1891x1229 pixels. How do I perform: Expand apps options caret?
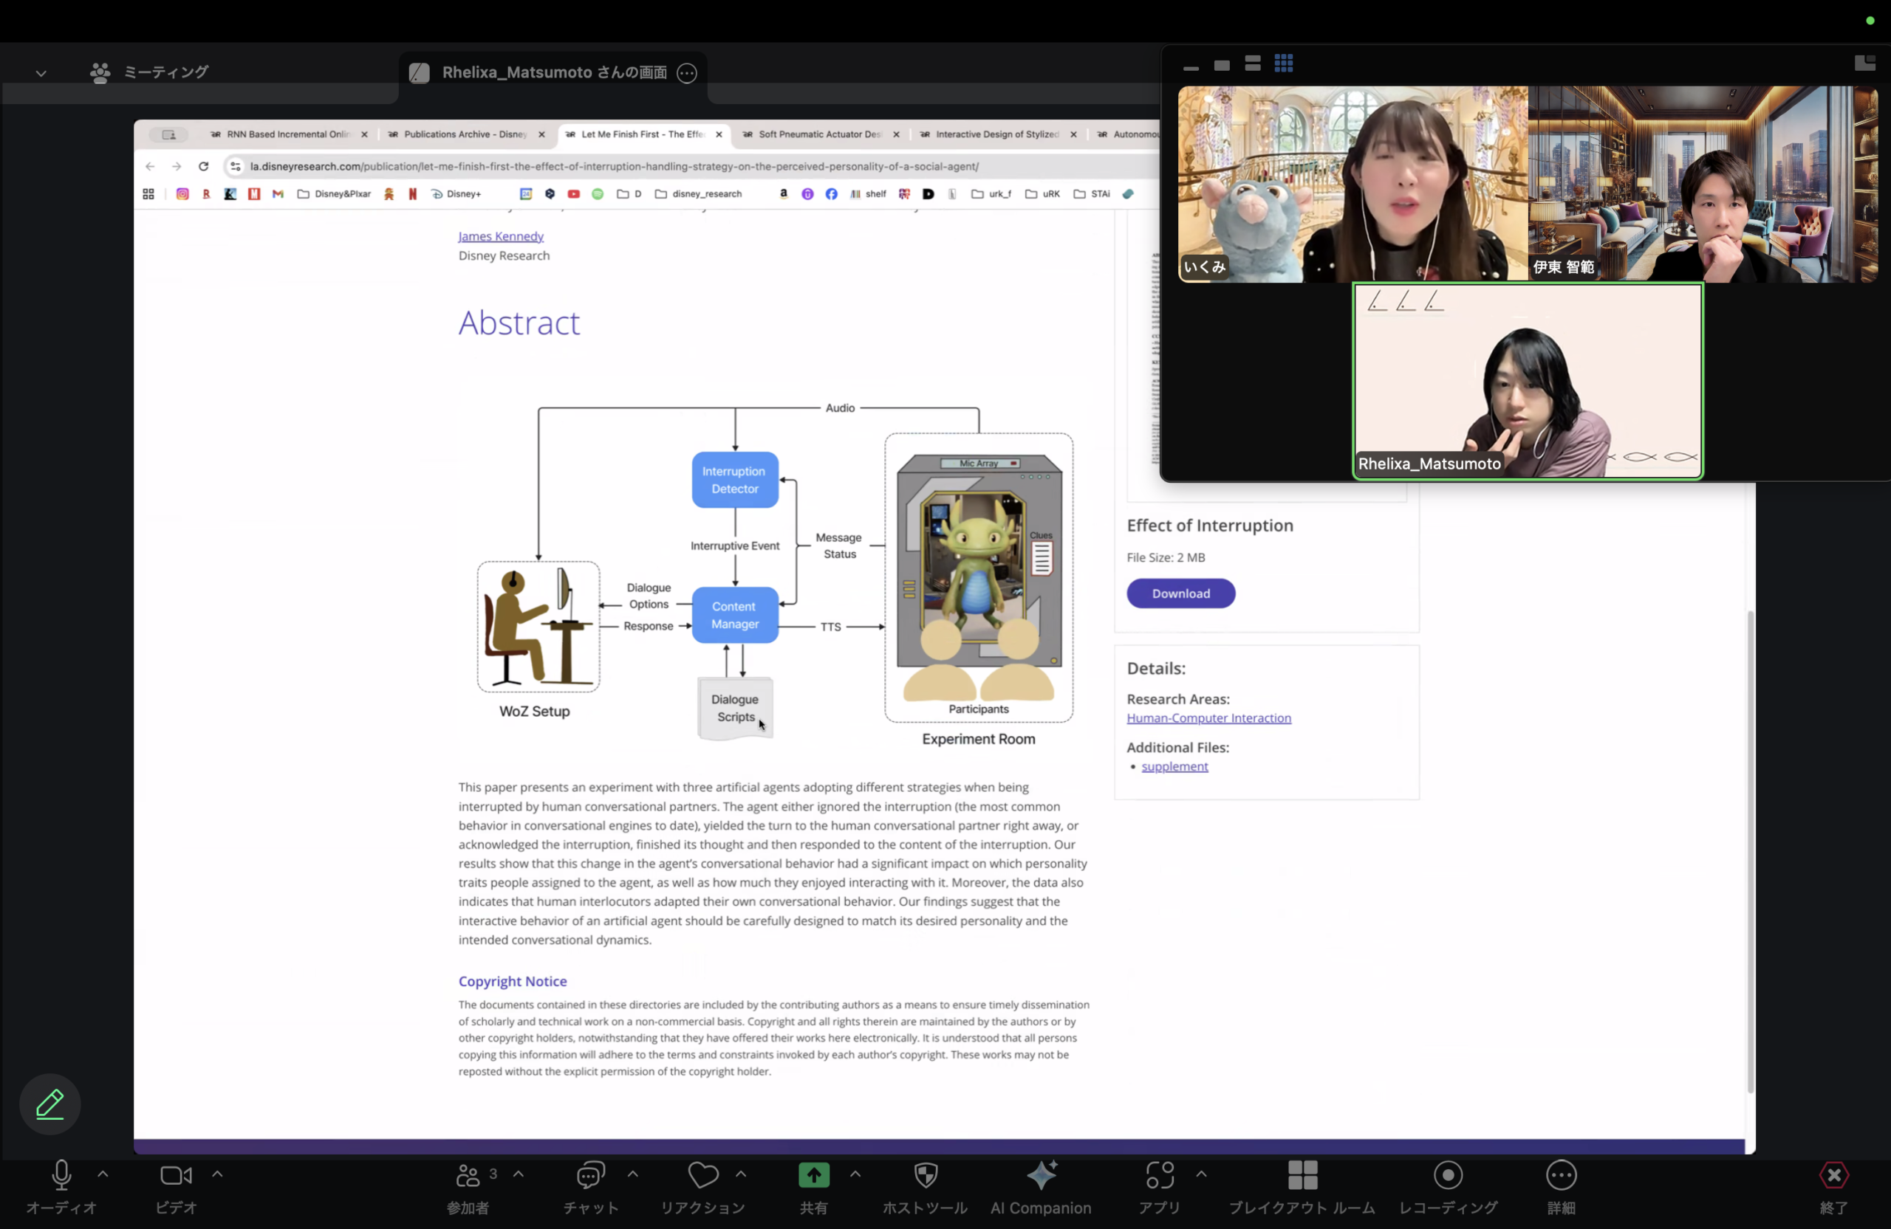pos(1201,1174)
